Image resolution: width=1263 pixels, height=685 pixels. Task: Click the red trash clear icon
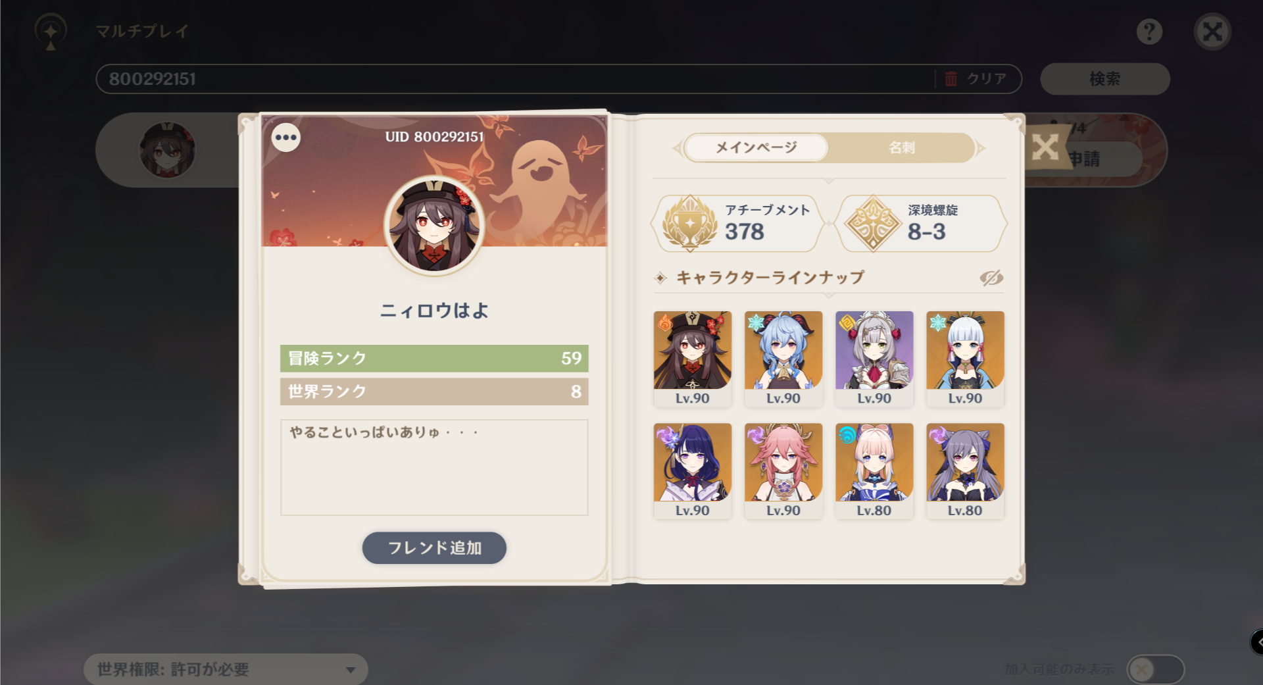click(x=951, y=79)
